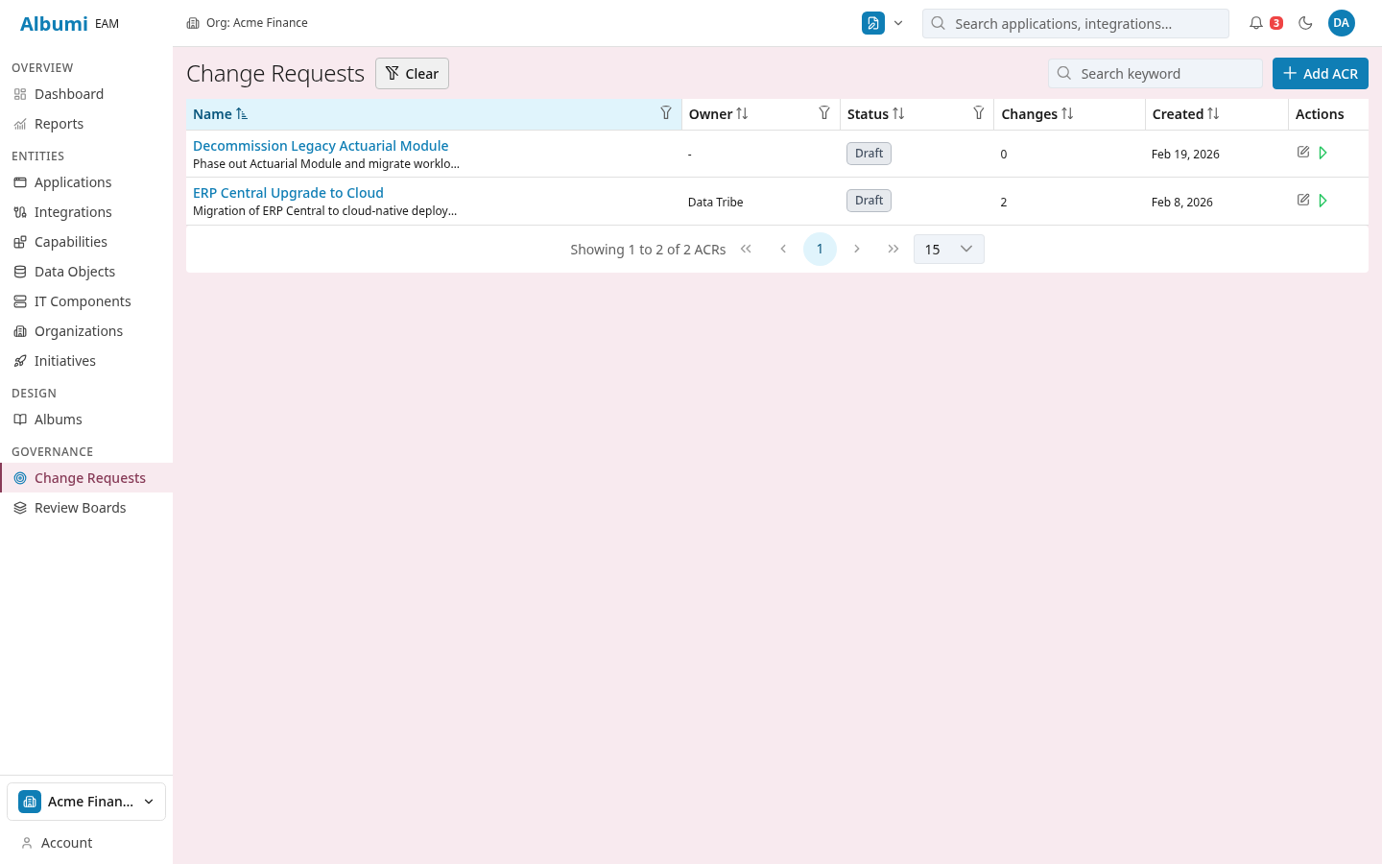The height and width of the screenshot is (864, 1382).
Task: Expand the dropdown next to the blue document icon
Action: tap(898, 23)
